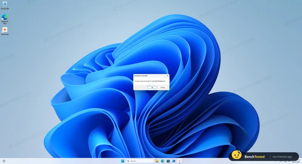
Task: Open File Explorer from the taskbar
Action: (x=157, y=161)
